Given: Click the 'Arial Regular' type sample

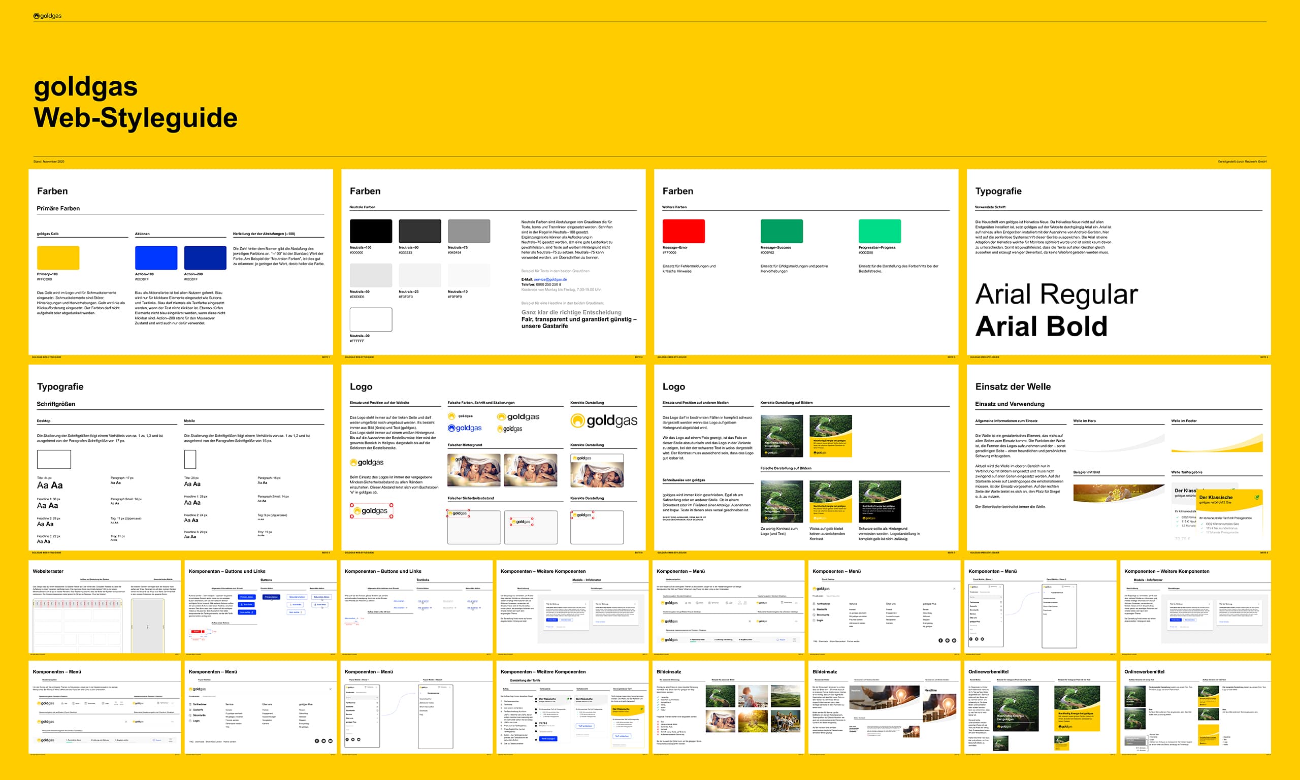Looking at the screenshot, I should tap(1056, 294).
